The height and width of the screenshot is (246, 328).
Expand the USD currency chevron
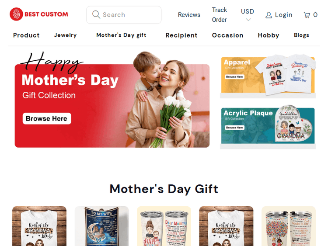coord(248,20)
